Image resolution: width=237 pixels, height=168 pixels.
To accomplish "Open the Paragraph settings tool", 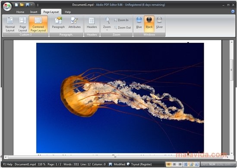I will click(x=58, y=23).
